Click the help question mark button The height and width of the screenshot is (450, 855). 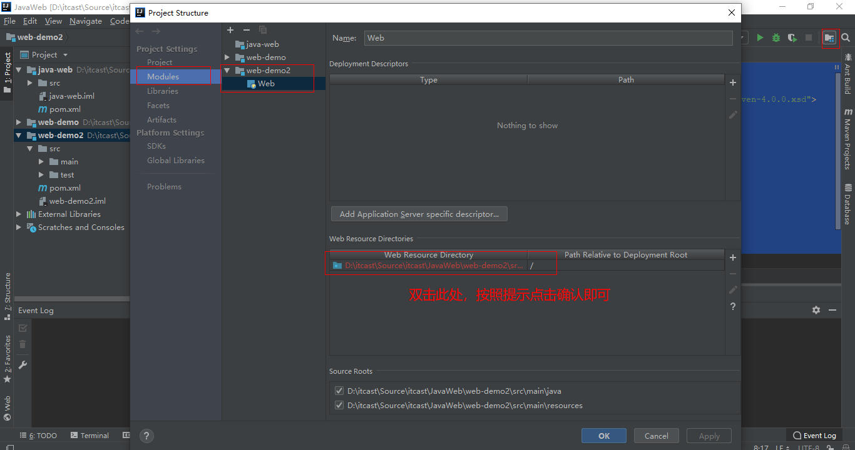point(146,436)
